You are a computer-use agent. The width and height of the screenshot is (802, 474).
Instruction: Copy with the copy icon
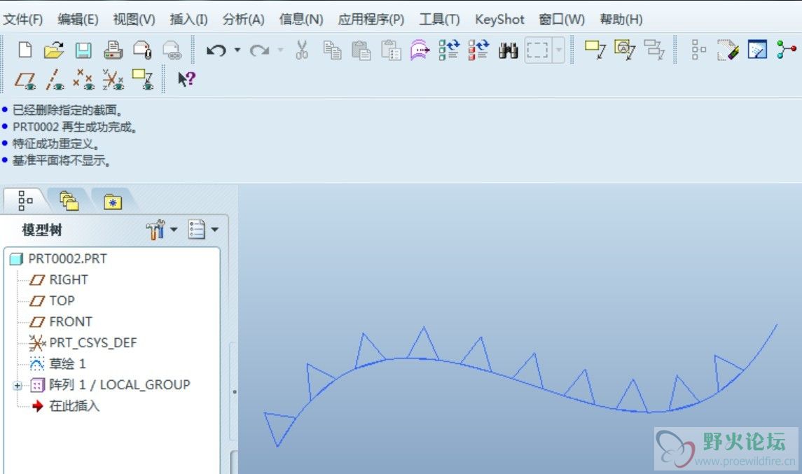332,50
